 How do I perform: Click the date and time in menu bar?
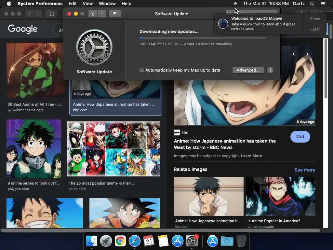click(x=266, y=4)
